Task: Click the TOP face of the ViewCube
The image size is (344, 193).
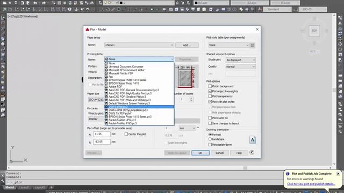Action: pos(314,31)
